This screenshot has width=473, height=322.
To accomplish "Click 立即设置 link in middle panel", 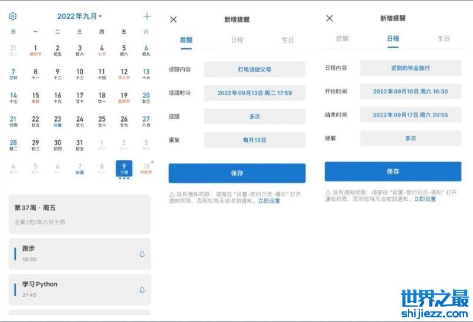I will 270,201.
